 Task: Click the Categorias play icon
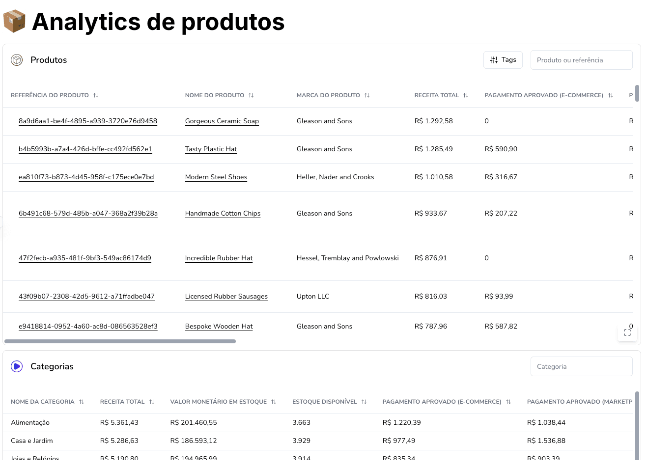[x=17, y=366]
